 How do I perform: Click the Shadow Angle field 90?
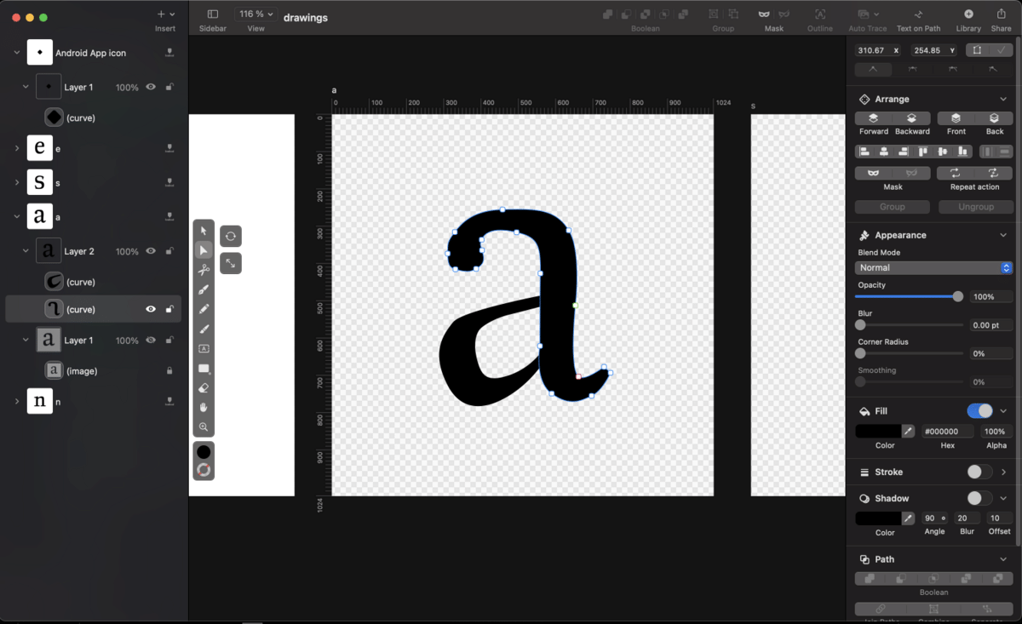(934, 518)
